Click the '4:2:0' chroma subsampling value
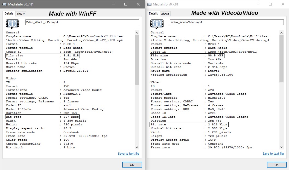The height and width of the screenshot is (170, 289). [68, 144]
